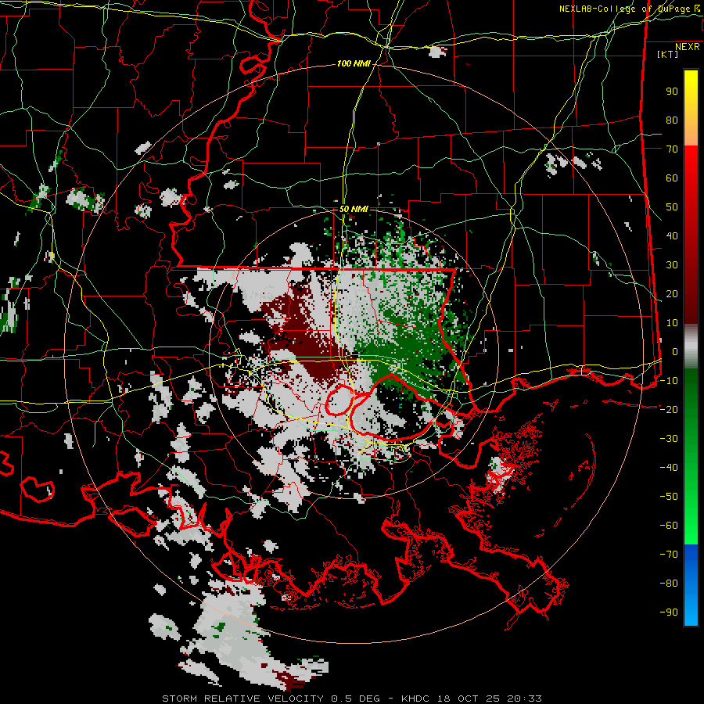
Task: Click the 90 value on velocity scale
Action: [x=672, y=92]
